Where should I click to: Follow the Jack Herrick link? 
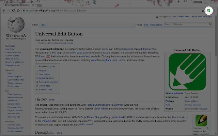coord(119,60)
